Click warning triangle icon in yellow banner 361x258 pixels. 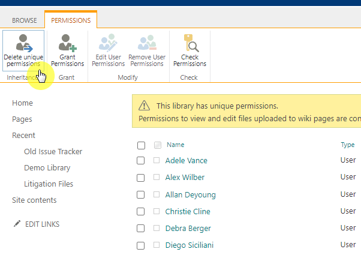(x=144, y=106)
